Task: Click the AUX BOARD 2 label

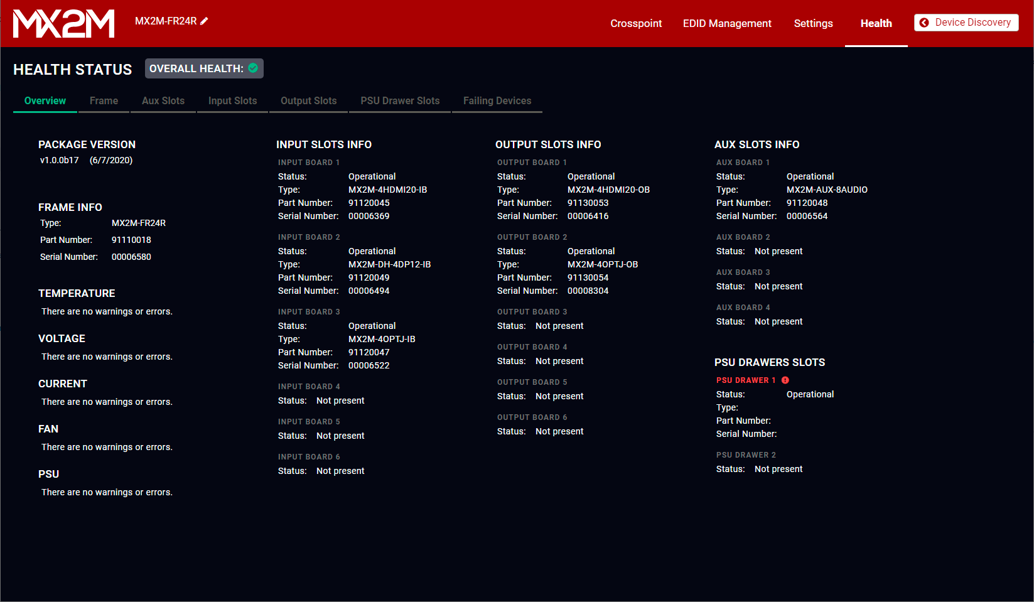Action: pyautogui.click(x=743, y=237)
